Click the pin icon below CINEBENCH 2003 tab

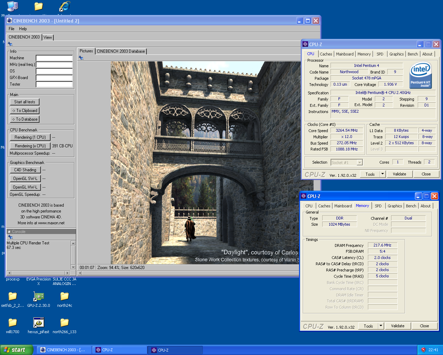10,44
